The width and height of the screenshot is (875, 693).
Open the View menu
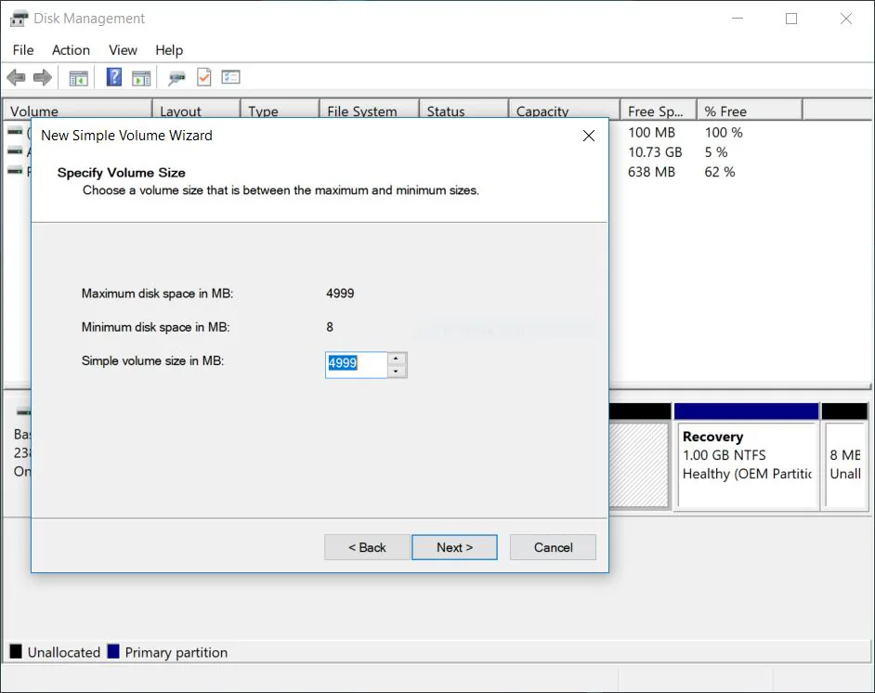(123, 50)
